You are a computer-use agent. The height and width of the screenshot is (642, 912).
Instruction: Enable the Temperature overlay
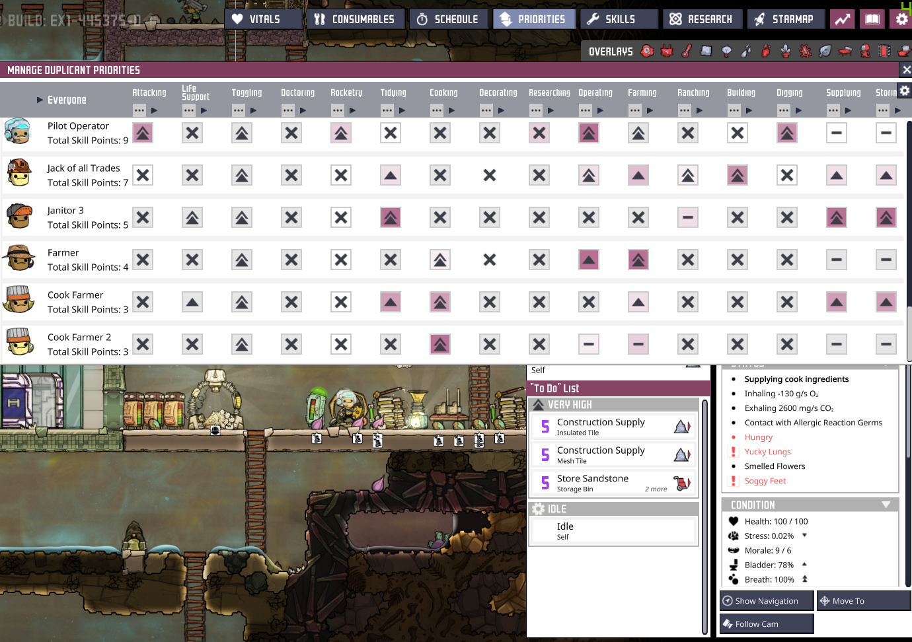[687, 52]
